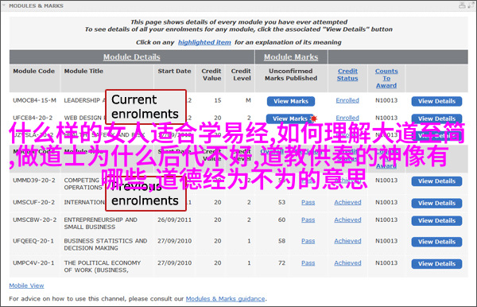
Task: Click Enrolled status for UMOCB4-15-M
Action: click(347, 100)
